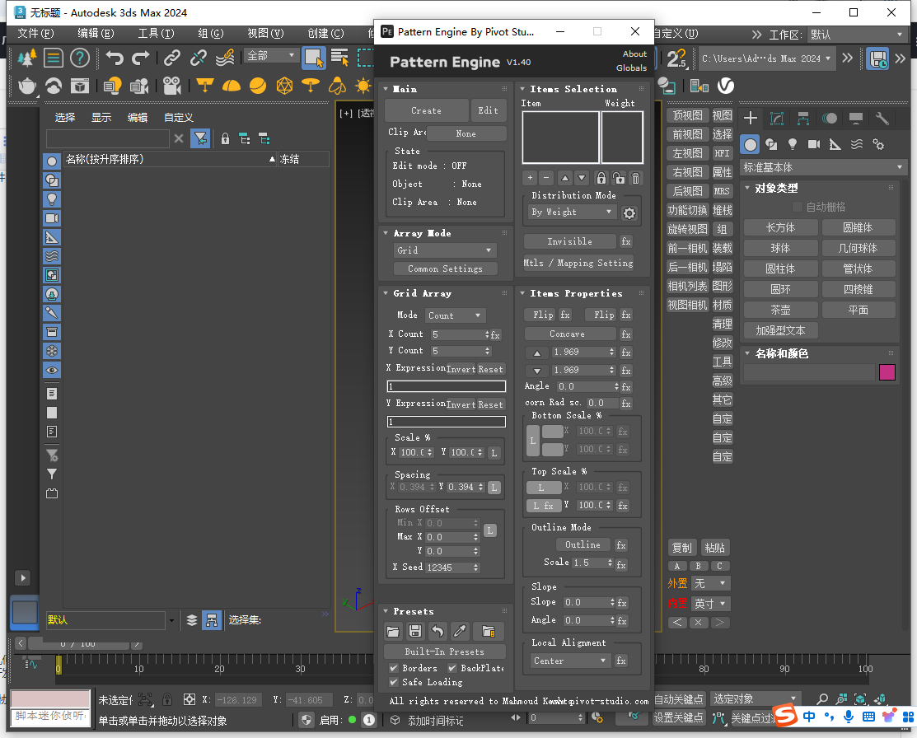Delete item with trash icon in Items Selection
The image size is (917, 738).
635,178
